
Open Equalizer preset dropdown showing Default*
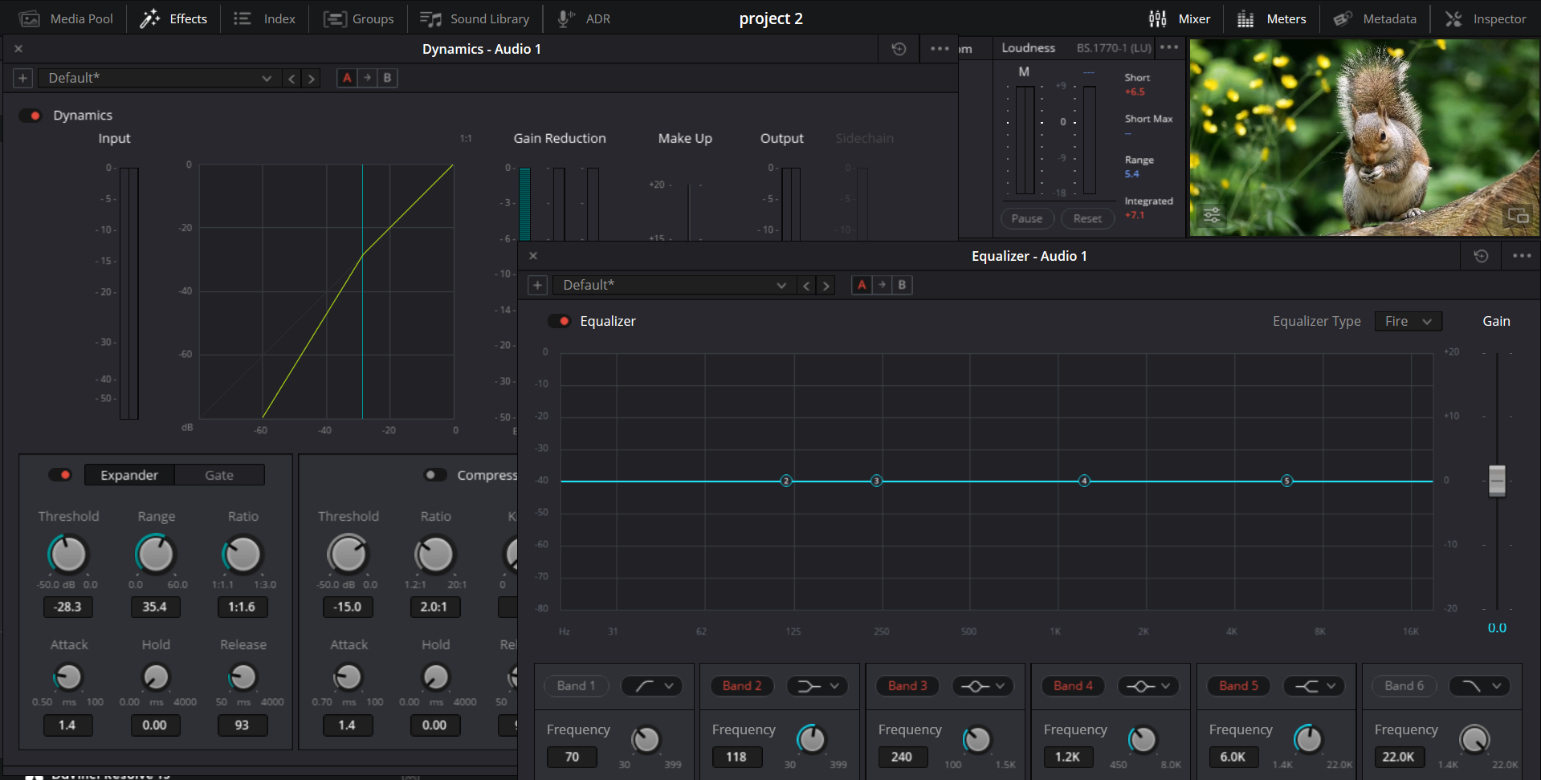coord(673,285)
